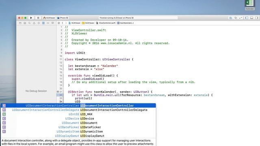Open Kalender Excel file on desktop

pyautogui.click(x=250, y=5)
